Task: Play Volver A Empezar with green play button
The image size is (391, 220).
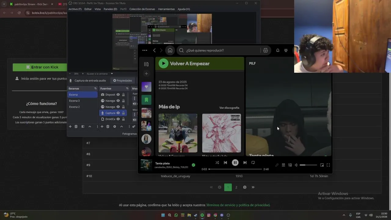Action: (163, 64)
